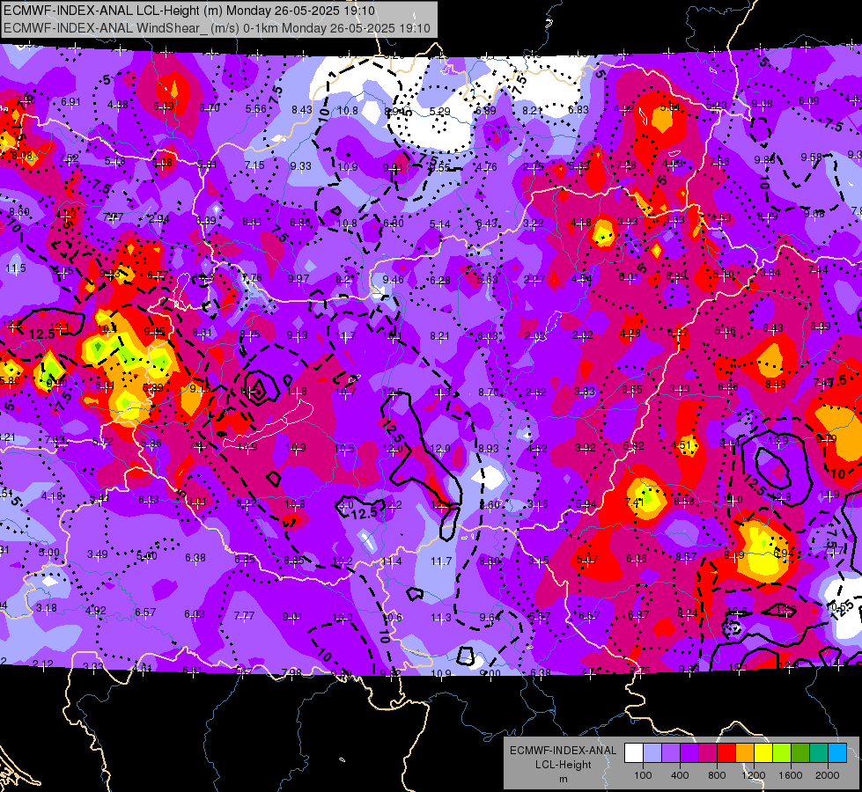The width and height of the screenshot is (862, 792).
Task: Click the teal legend color swatch
Action: click(818, 753)
